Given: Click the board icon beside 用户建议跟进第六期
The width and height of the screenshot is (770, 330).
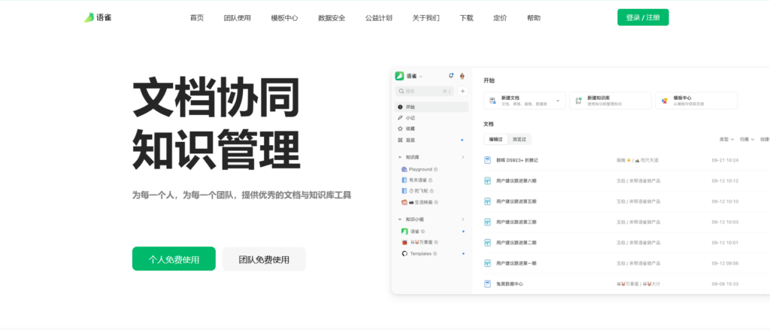Looking at the screenshot, I should coord(487,180).
